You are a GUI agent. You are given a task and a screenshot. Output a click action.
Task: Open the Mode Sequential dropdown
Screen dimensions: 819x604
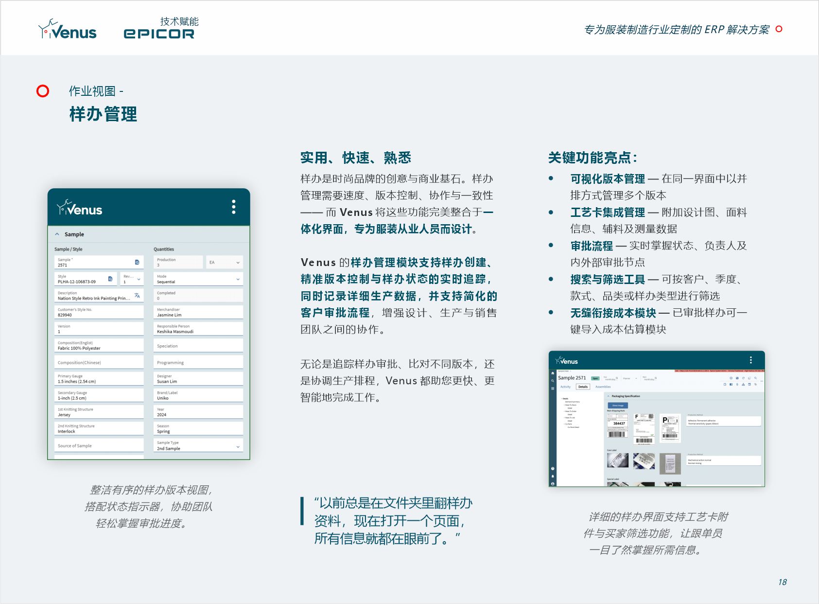click(x=198, y=279)
